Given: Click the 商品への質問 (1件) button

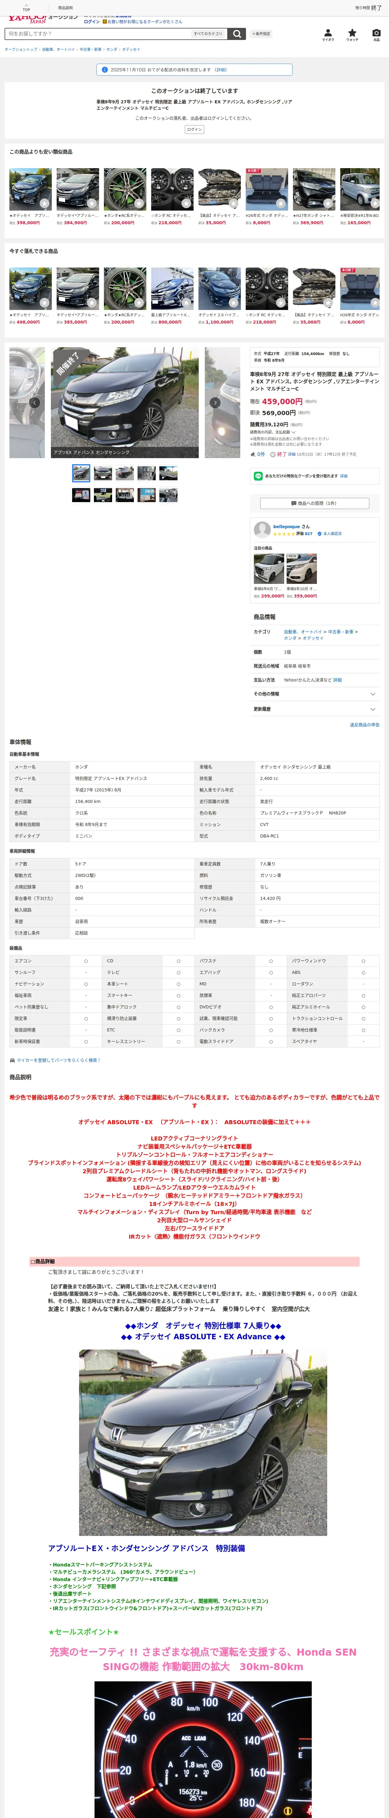Looking at the screenshot, I should tap(315, 503).
